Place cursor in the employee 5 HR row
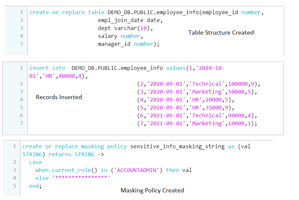 pos(185,108)
